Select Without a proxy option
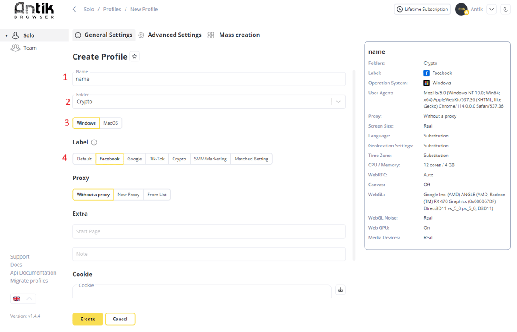 tap(93, 195)
